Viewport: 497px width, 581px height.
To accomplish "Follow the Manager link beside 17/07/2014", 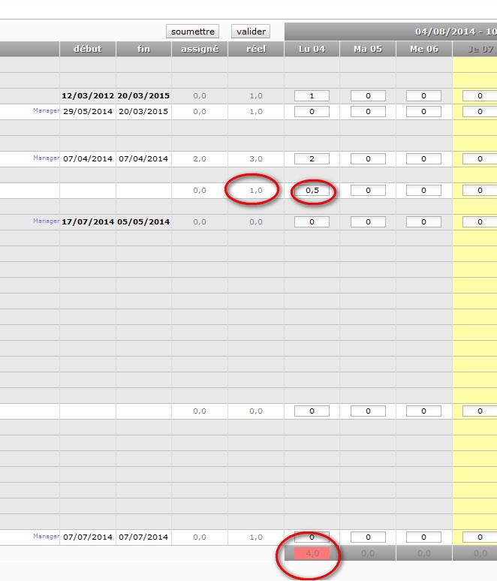I will (46, 221).
